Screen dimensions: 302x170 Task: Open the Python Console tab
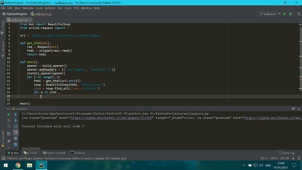tap(54, 153)
